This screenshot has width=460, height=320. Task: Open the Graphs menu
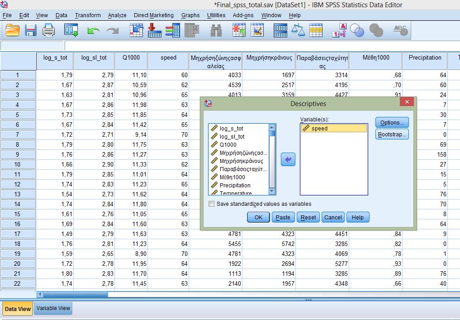(x=190, y=15)
